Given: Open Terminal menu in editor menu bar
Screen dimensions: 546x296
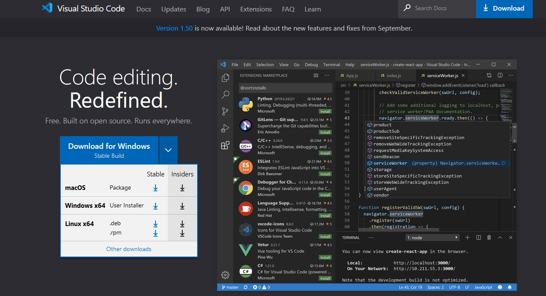Looking at the screenshot, I should pos(331,64).
